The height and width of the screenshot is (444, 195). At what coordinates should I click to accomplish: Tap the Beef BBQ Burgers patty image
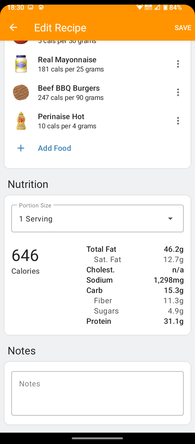(x=21, y=93)
